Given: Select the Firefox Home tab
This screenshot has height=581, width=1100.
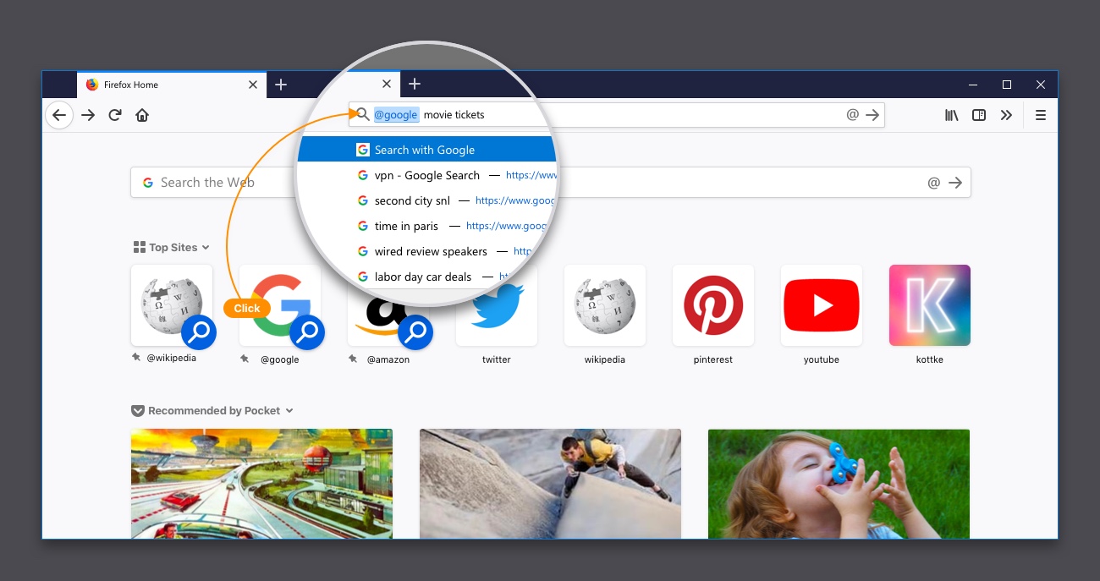Looking at the screenshot, I should click(x=172, y=85).
